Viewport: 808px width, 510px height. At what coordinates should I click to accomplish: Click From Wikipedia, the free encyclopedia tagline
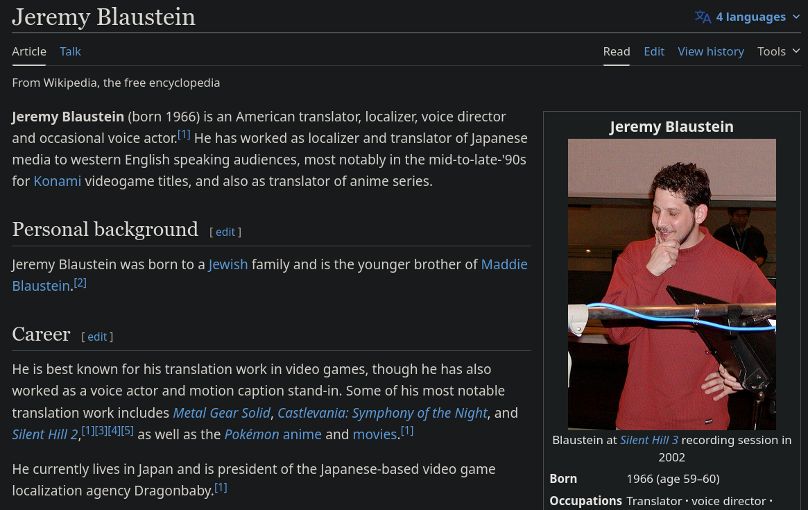[116, 83]
